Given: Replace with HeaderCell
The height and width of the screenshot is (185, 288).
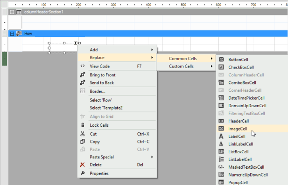Looking at the screenshot, I should (x=252, y=121).
